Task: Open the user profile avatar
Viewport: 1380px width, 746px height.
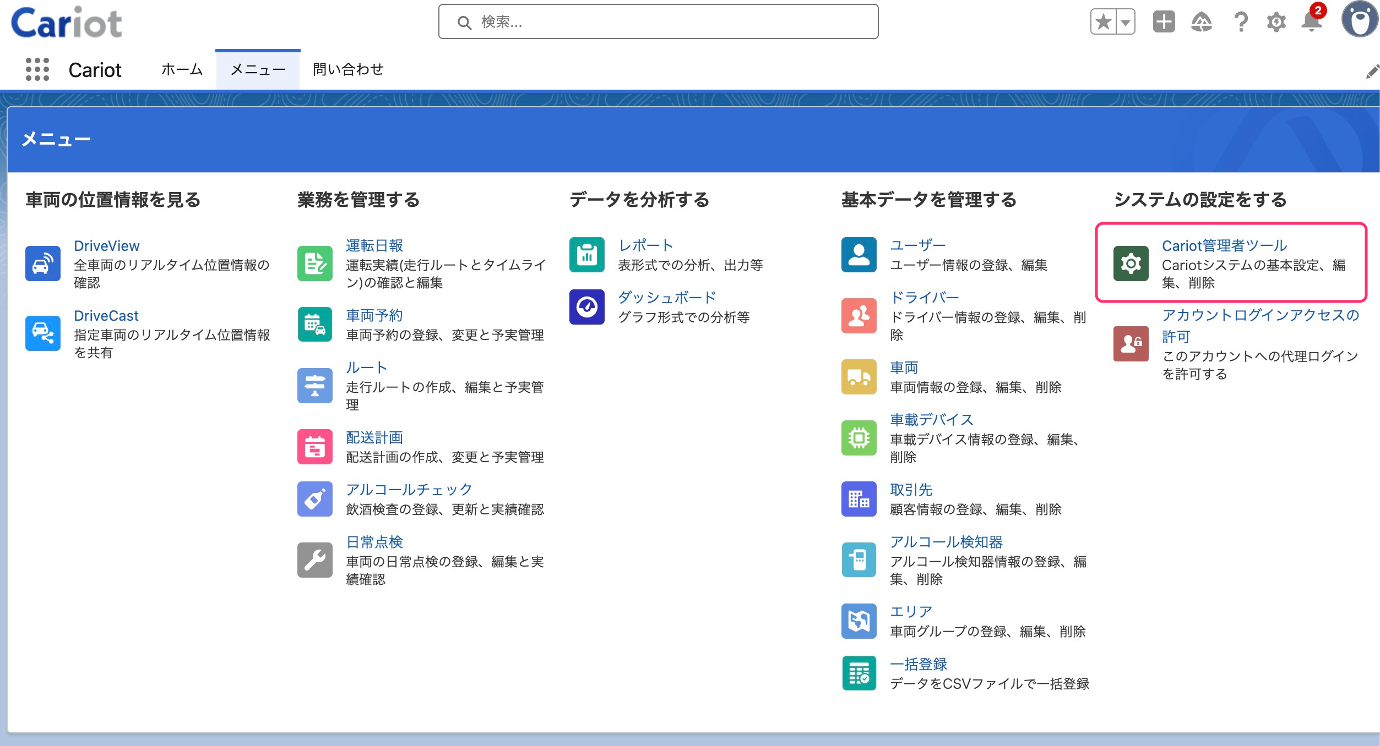Action: [1360, 20]
